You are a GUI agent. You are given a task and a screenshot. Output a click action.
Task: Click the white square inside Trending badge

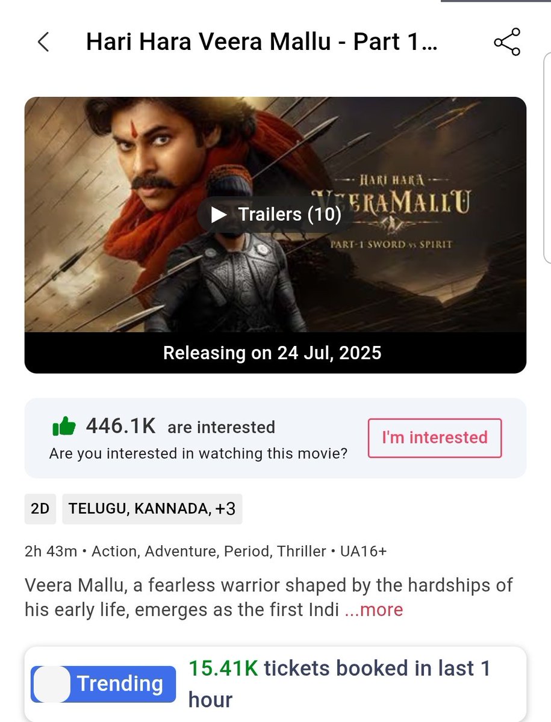tap(52, 684)
